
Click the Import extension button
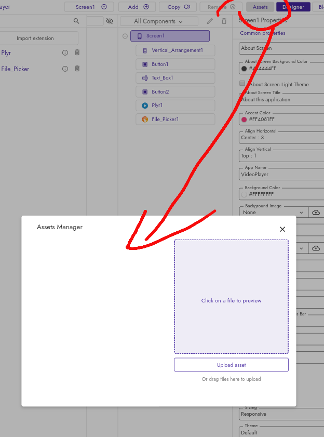click(x=35, y=38)
